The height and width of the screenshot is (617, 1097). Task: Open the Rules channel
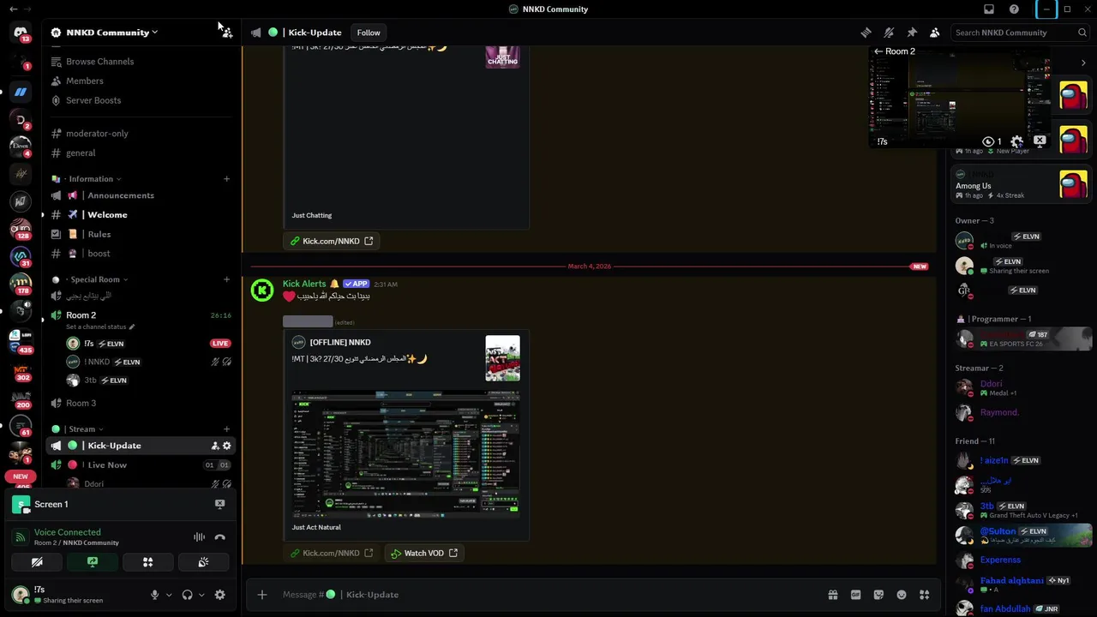99,234
